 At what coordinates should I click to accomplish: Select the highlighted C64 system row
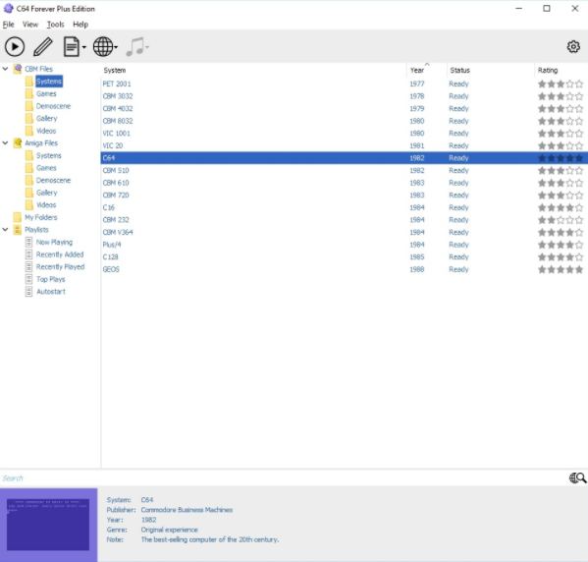click(345, 158)
